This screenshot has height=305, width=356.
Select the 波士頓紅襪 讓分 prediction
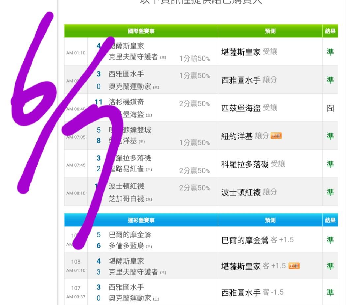pos(249,192)
